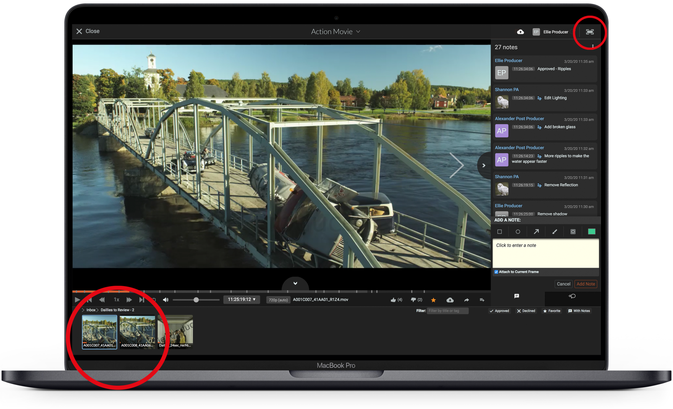Select thumbnail A001C008_41AA06 clip
Viewport: 673px width, 409px height.
137,332
